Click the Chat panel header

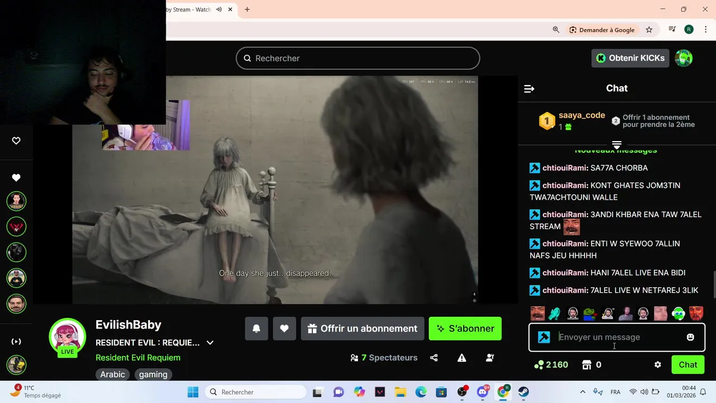(x=617, y=88)
